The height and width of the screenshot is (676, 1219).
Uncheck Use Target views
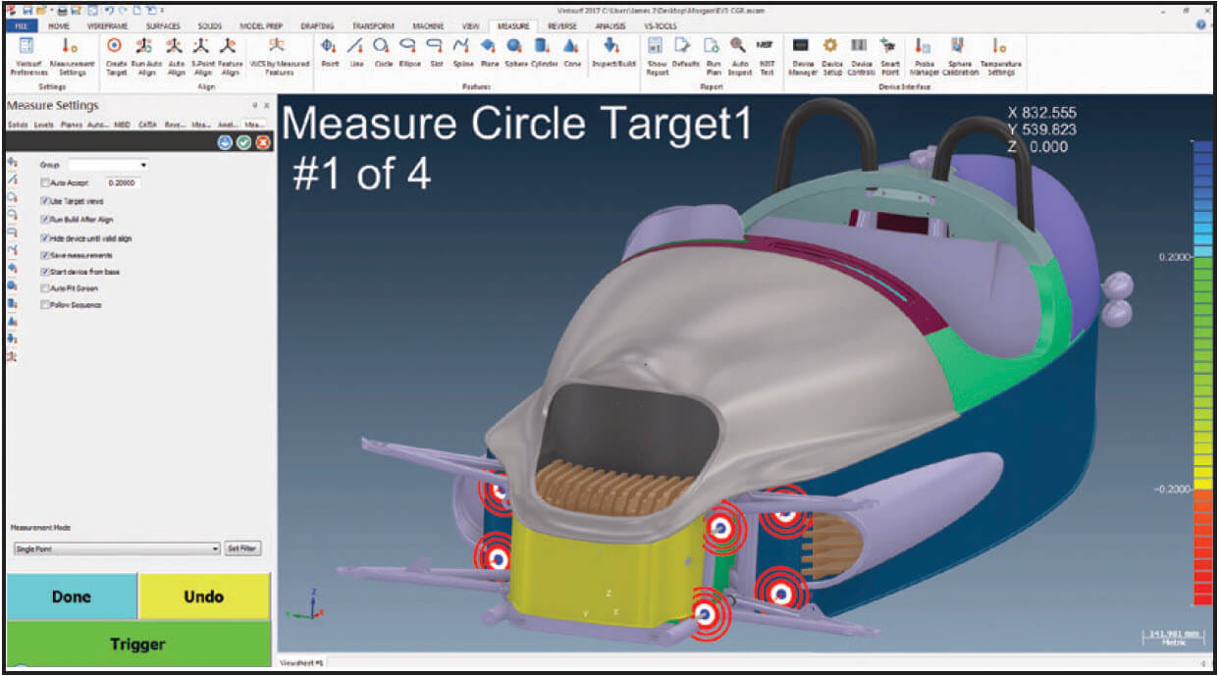(x=44, y=200)
